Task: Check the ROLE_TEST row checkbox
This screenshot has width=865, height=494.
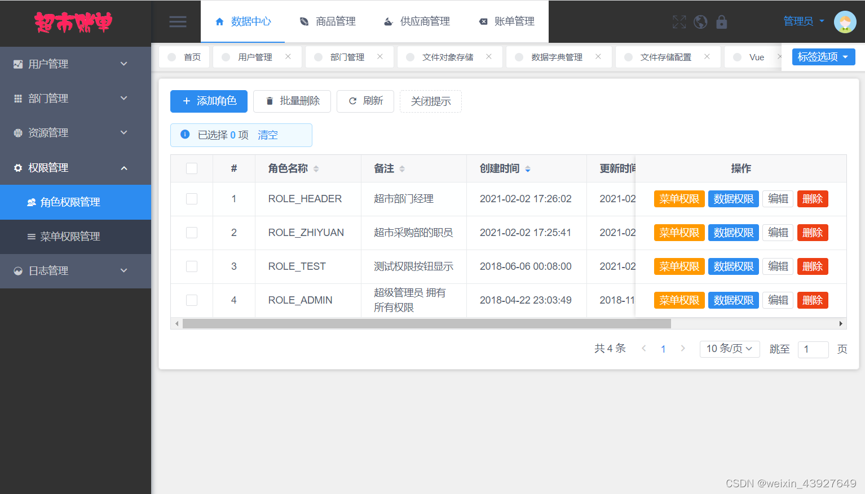Action: [x=192, y=266]
